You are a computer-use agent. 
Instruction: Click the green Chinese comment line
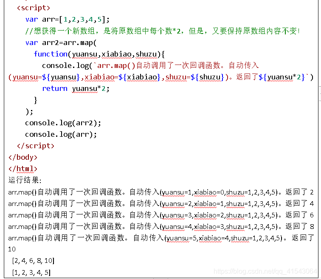[162, 31]
